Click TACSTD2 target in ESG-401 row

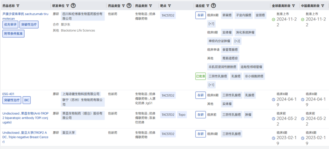(168, 95)
